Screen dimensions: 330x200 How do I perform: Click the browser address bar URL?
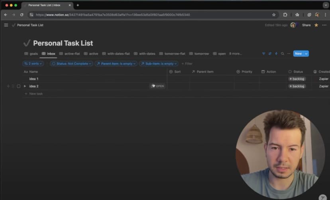pyautogui.click(x=113, y=15)
